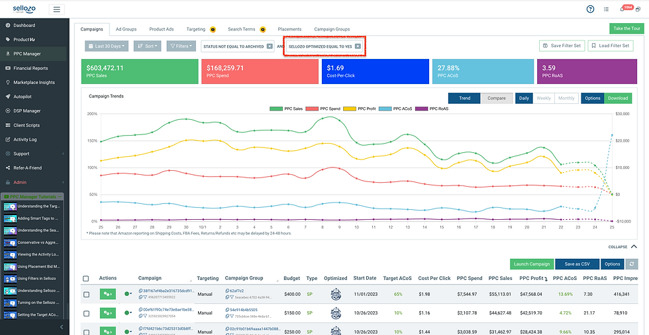Click Load Filter Set
This screenshot has height=335, width=649.
click(x=611, y=46)
